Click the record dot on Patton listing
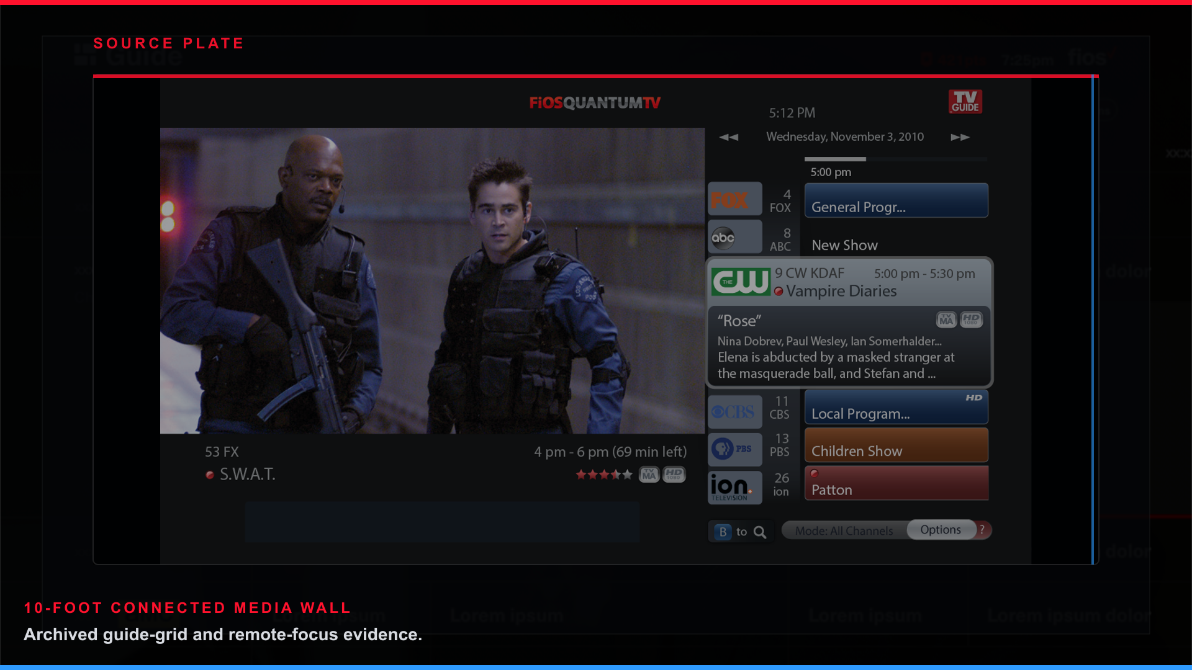This screenshot has width=1192, height=670. click(814, 473)
